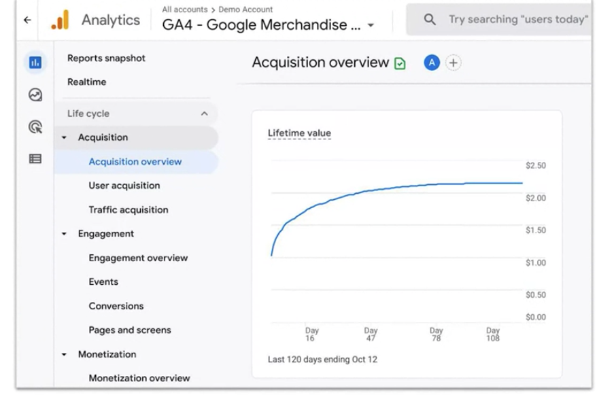The height and width of the screenshot is (395, 597).
Task: Click the Analytics wordmark text
Action: coord(111,20)
